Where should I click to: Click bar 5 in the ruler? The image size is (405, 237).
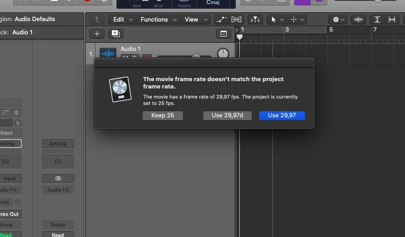[331, 30]
